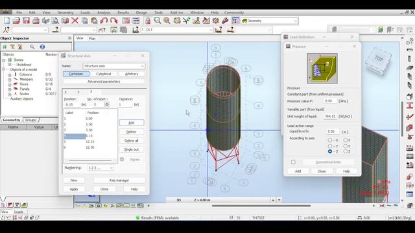The height and width of the screenshot is (233, 415).
Task: Click the Zoom all magnifier icon
Action: click(167, 21)
